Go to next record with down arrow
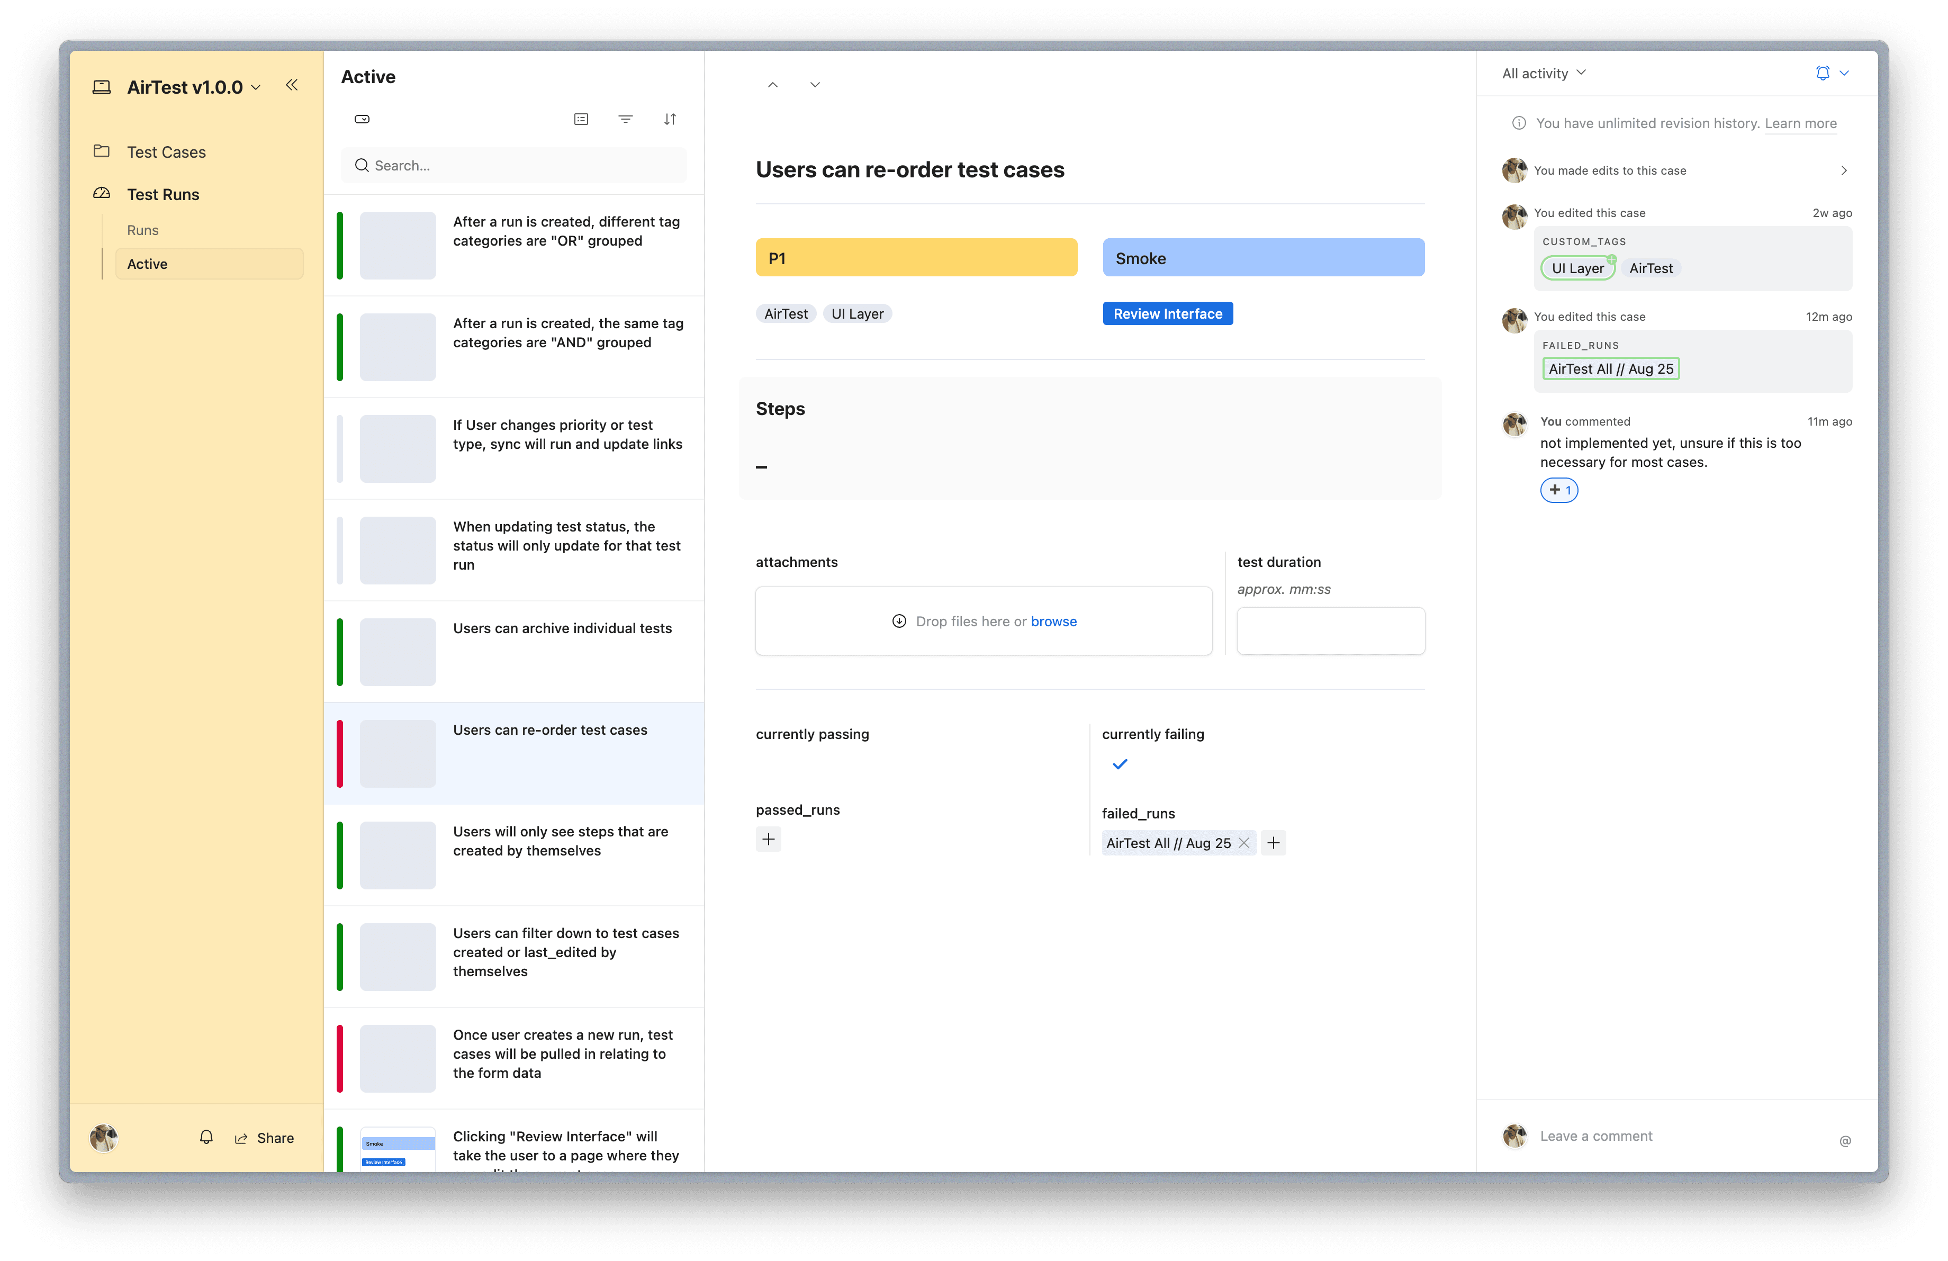 [815, 85]
